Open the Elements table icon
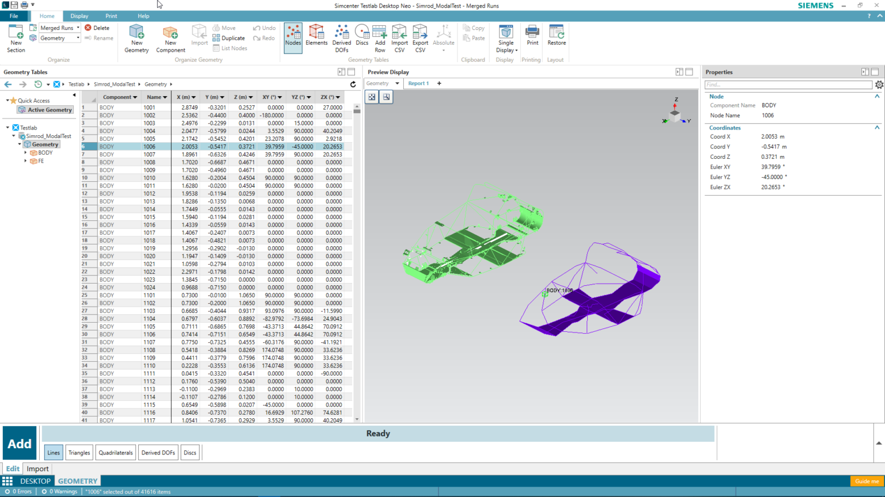Image resolution: width=885 pixels, height=497 pixels. tap(316, 37)
